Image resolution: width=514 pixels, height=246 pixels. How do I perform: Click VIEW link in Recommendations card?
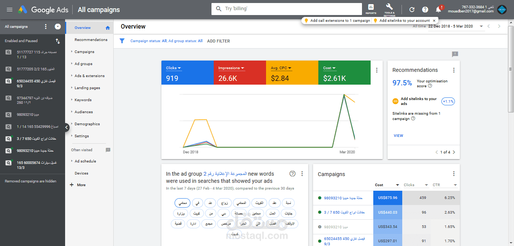click(x=398, y=136)
